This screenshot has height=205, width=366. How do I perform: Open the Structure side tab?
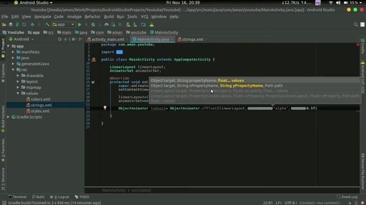[3, 178]
